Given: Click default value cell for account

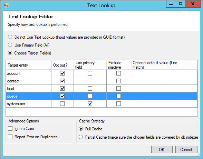Looking at the screenshot, I should [x=164, y=73].
